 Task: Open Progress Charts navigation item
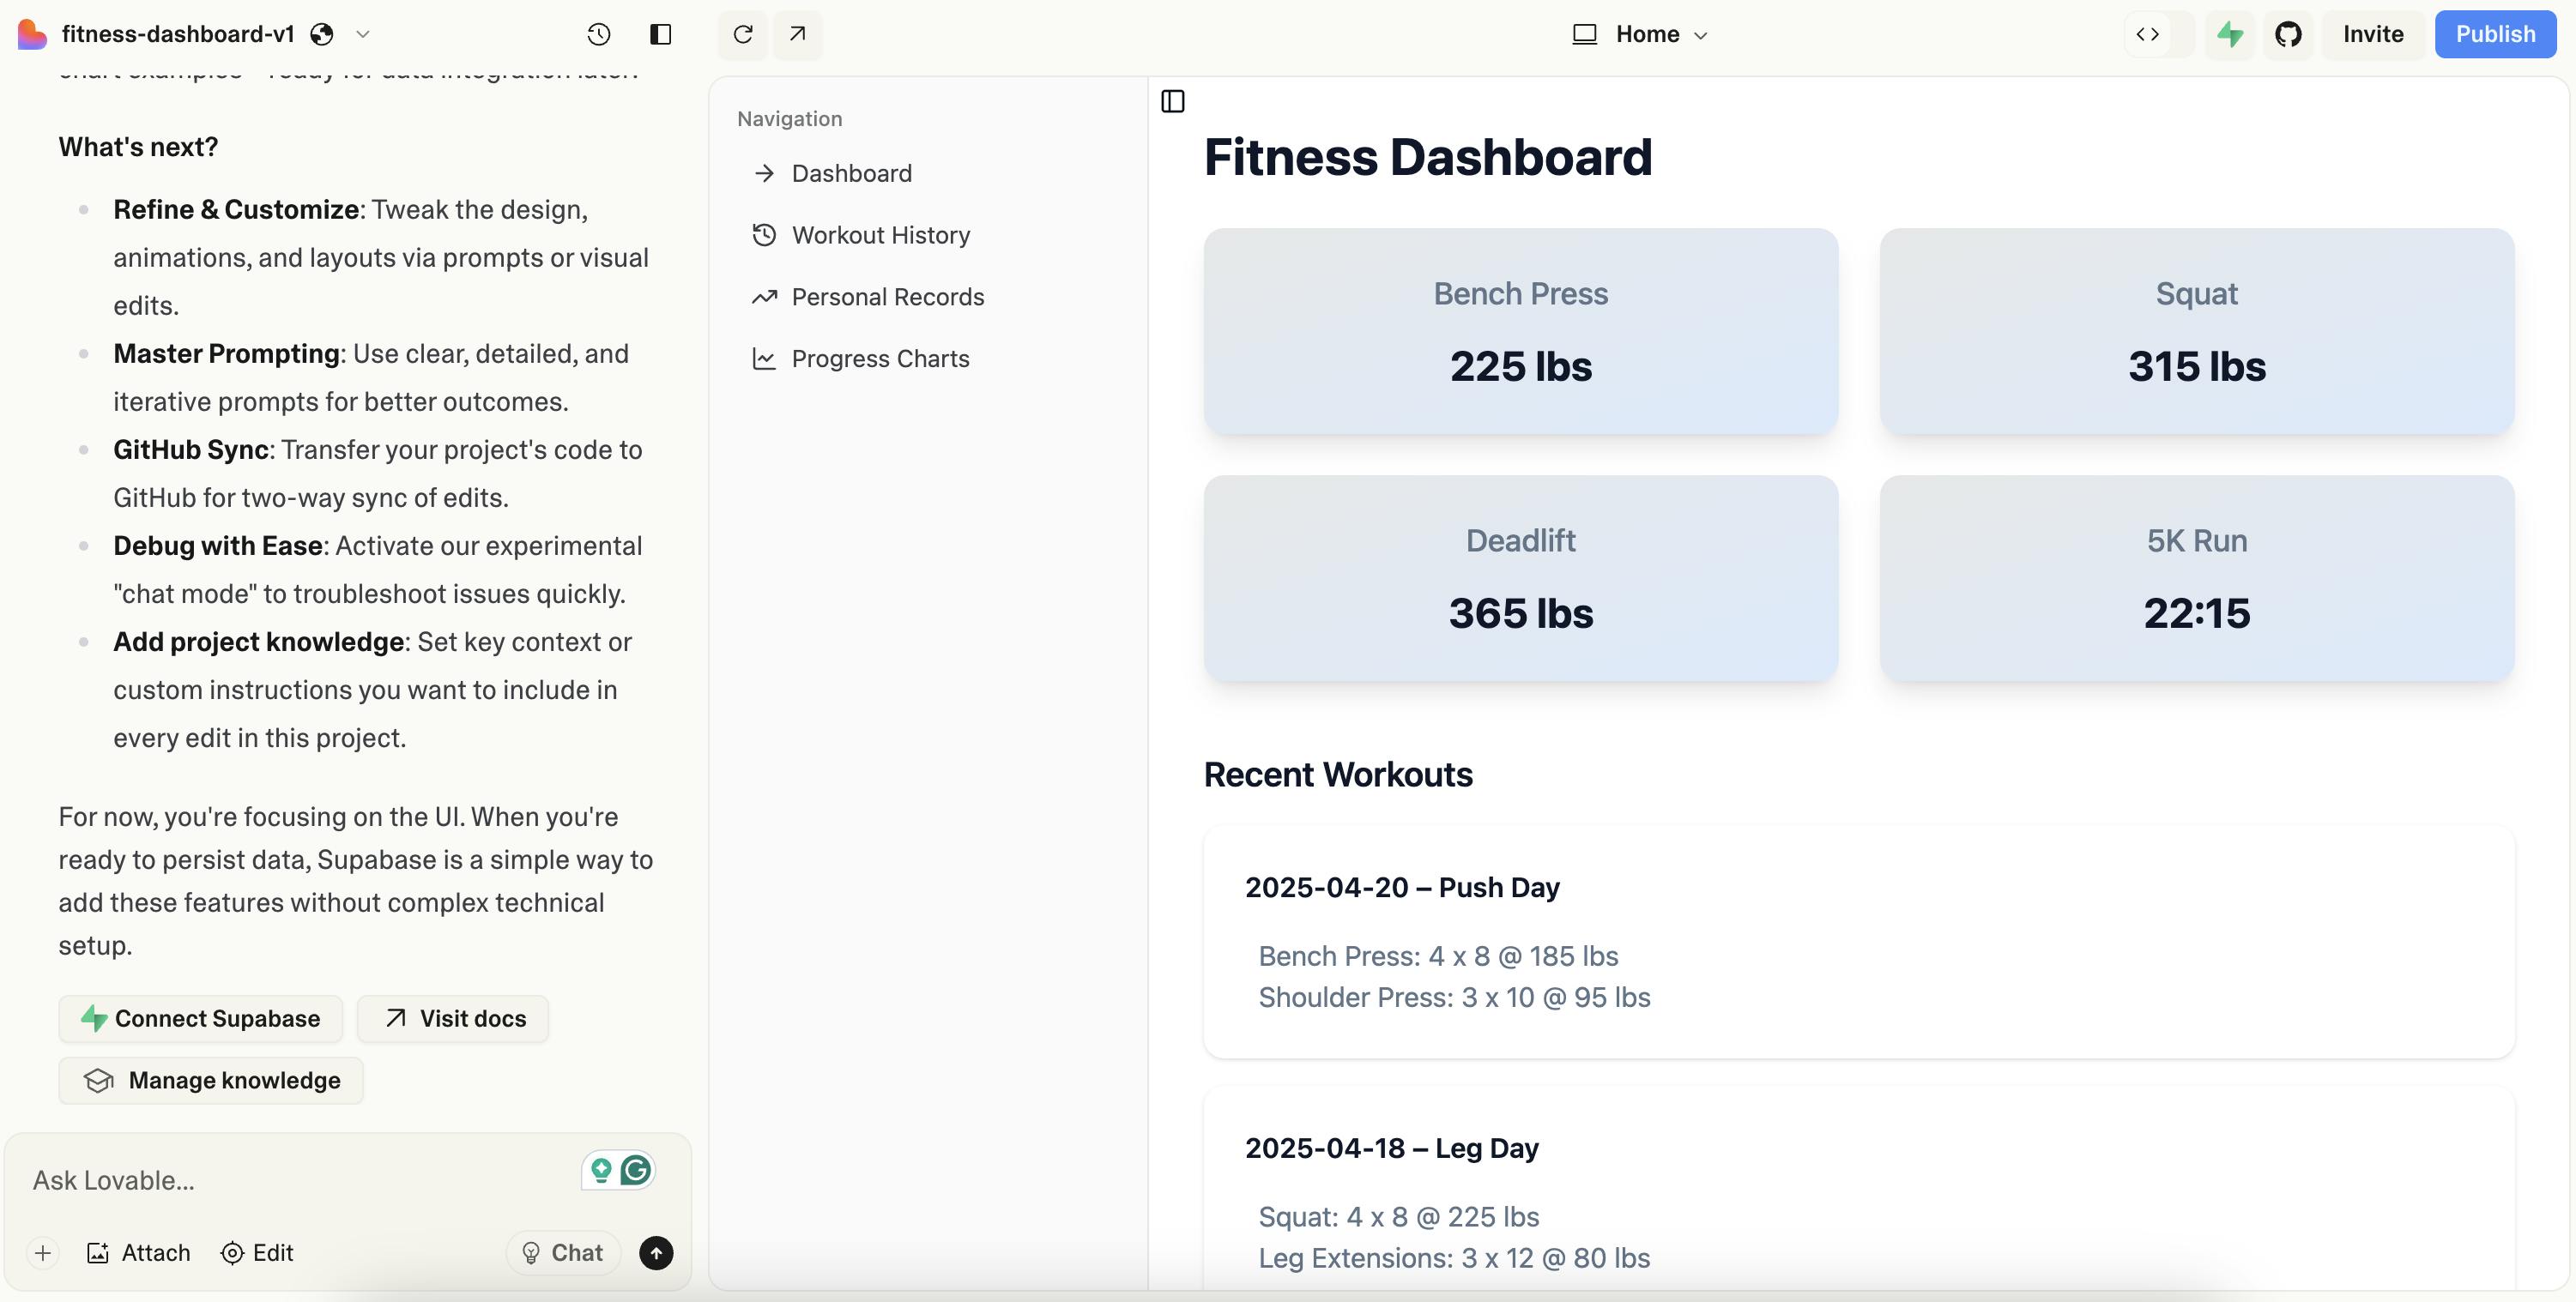point(880,359)
